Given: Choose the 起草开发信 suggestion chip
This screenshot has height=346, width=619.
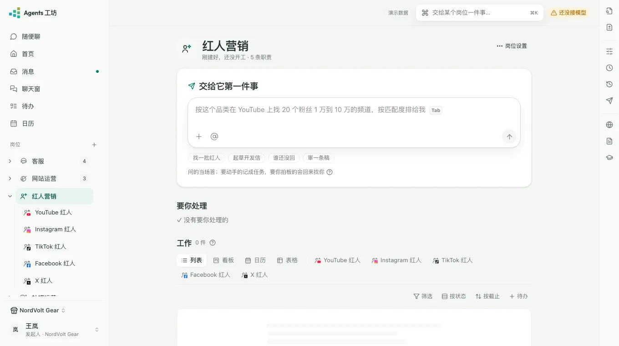Looking at the screenshot, I should tap(247, 158).
